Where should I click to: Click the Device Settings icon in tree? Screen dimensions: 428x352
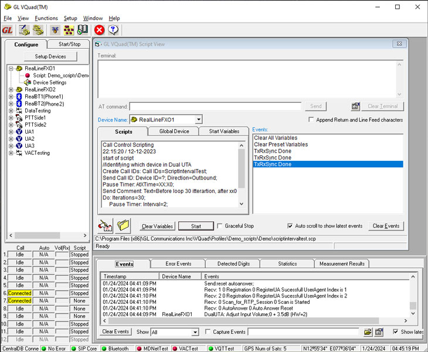28,82
